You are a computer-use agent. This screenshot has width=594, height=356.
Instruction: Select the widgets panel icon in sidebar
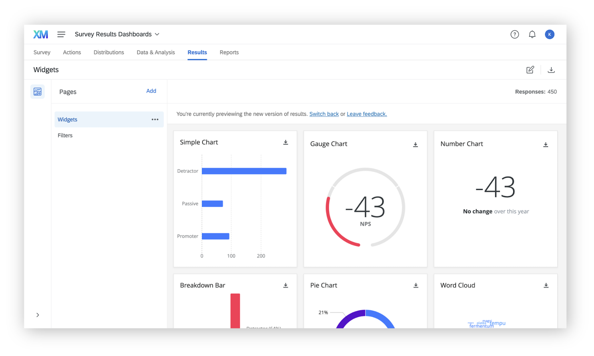(x=37, y=91)
